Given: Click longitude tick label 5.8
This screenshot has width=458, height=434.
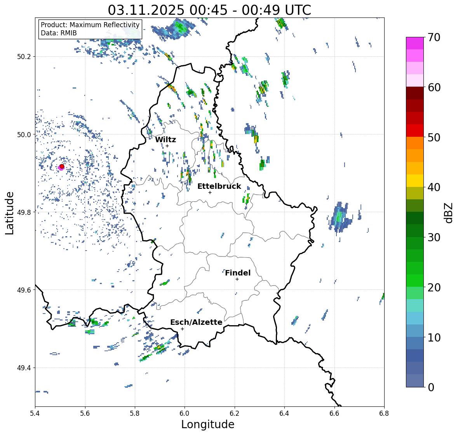Looking at the screenshot, I should tap(135, 413).
